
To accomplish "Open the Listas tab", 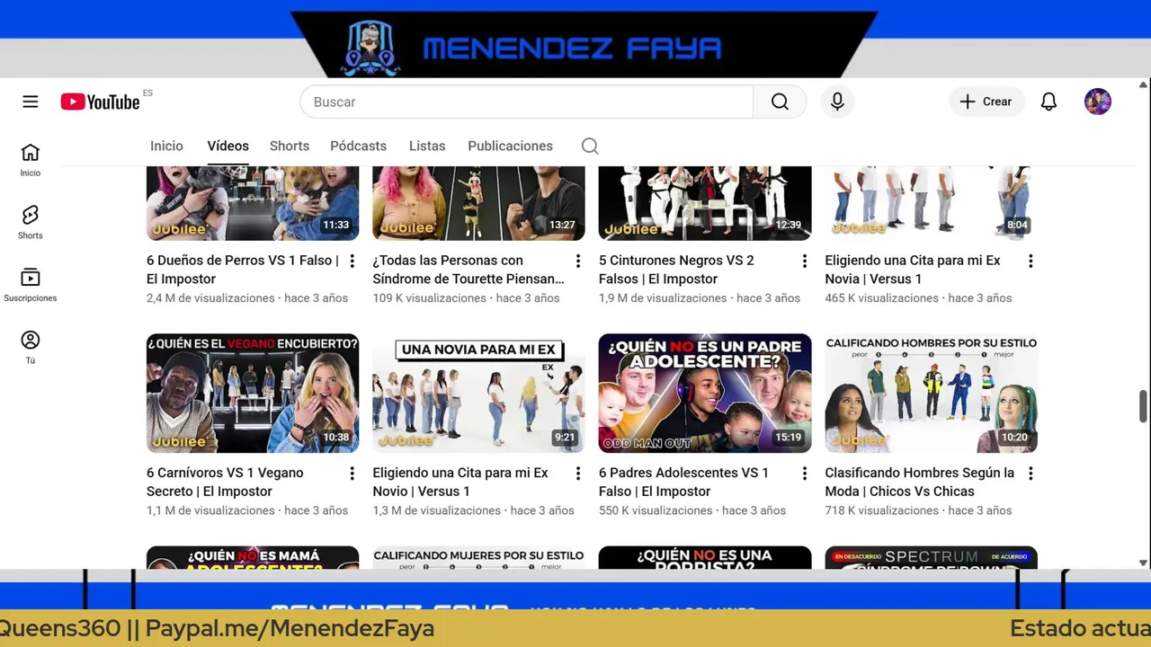I will (x=427, y=146).
